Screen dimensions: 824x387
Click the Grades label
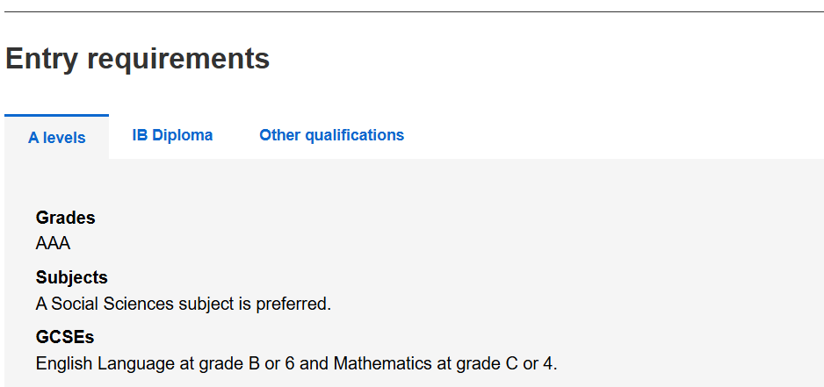[65, 218]
